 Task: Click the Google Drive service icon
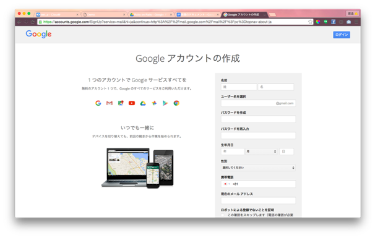143,103
